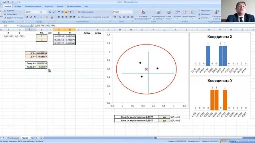Click the text orientation icon

point(71,12)
